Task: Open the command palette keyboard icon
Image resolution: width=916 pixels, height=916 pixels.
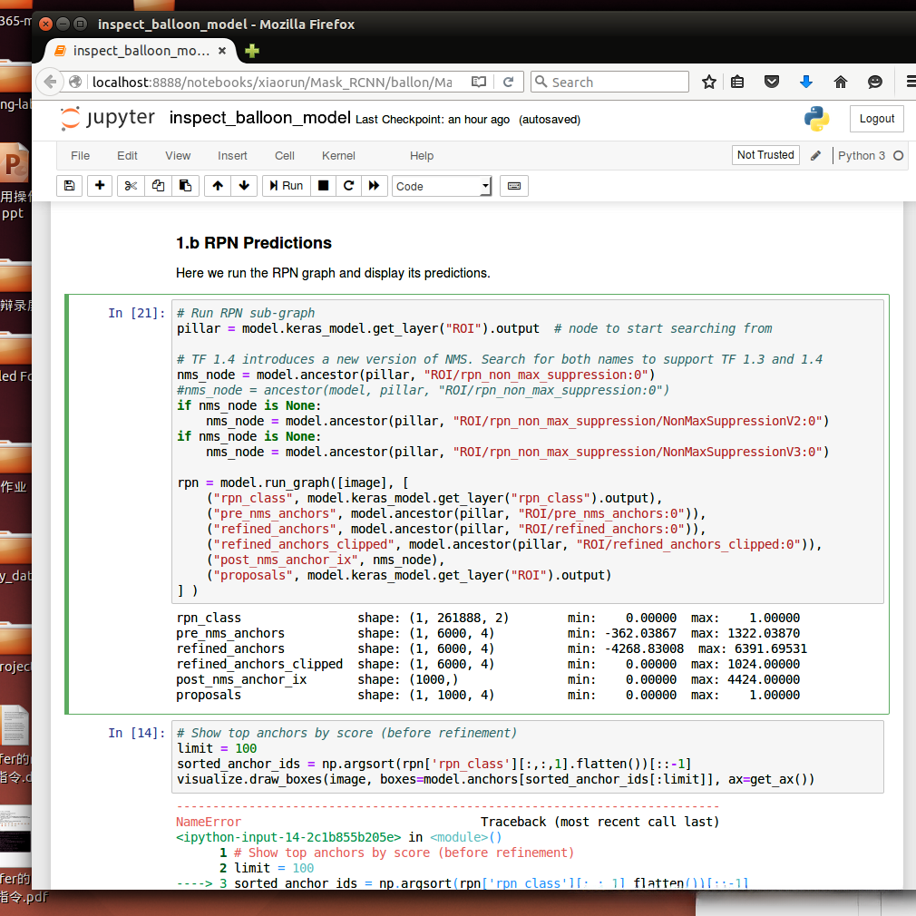Action: pos(514,186)
